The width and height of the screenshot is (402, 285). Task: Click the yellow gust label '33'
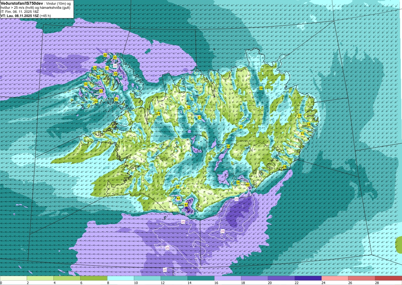pyautogui.click(x=101, y=91)
